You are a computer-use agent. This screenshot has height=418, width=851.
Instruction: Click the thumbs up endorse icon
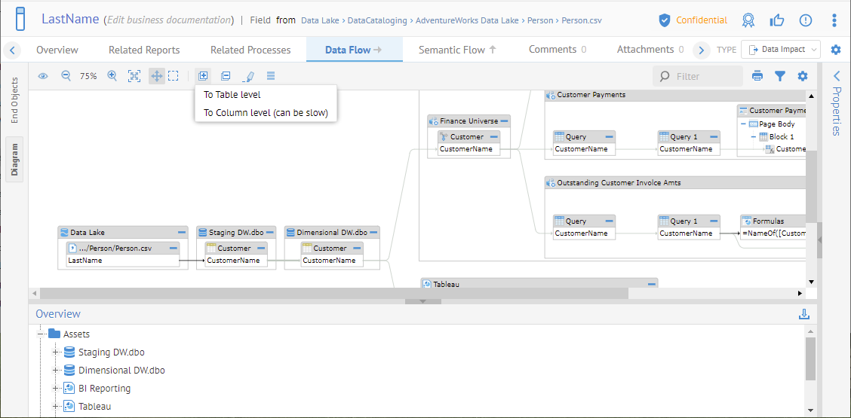pyautogui.click(x=777, y=20)
